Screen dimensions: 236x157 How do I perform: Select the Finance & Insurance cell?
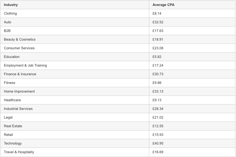20,74
